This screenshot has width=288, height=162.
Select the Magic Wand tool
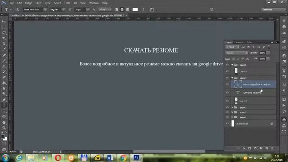coord(4,38)
